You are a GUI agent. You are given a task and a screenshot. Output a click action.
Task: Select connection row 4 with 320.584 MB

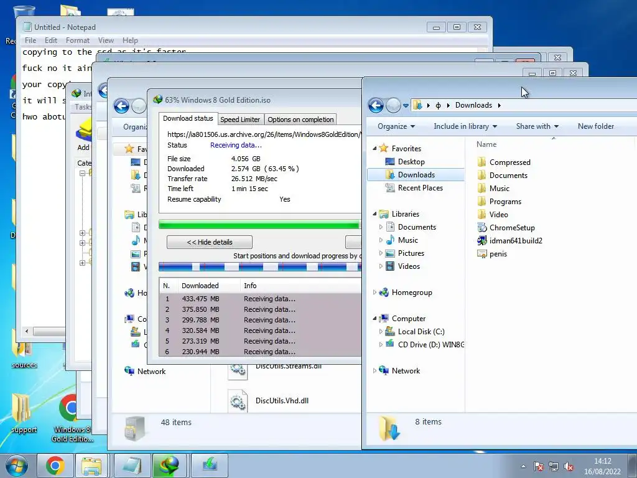(x=260, y=330)
